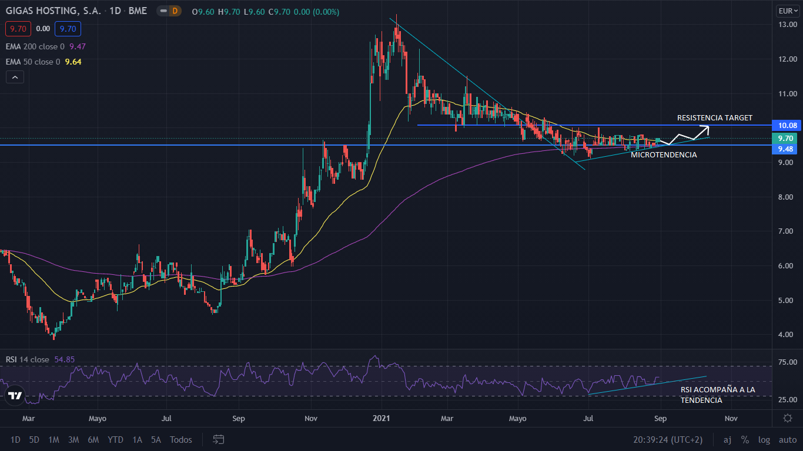Select the Todos time range
The image size is (803, 451).
[x=181, y=439]
